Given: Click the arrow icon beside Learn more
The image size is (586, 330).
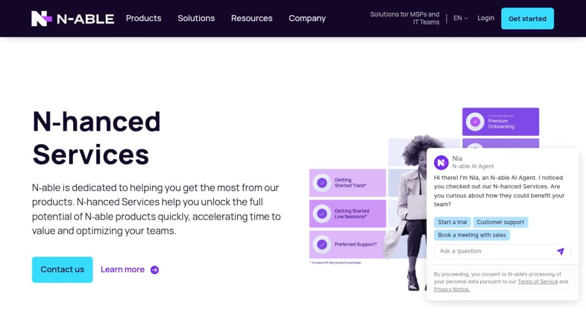Looking at the screenshot, I should [155, 270].
